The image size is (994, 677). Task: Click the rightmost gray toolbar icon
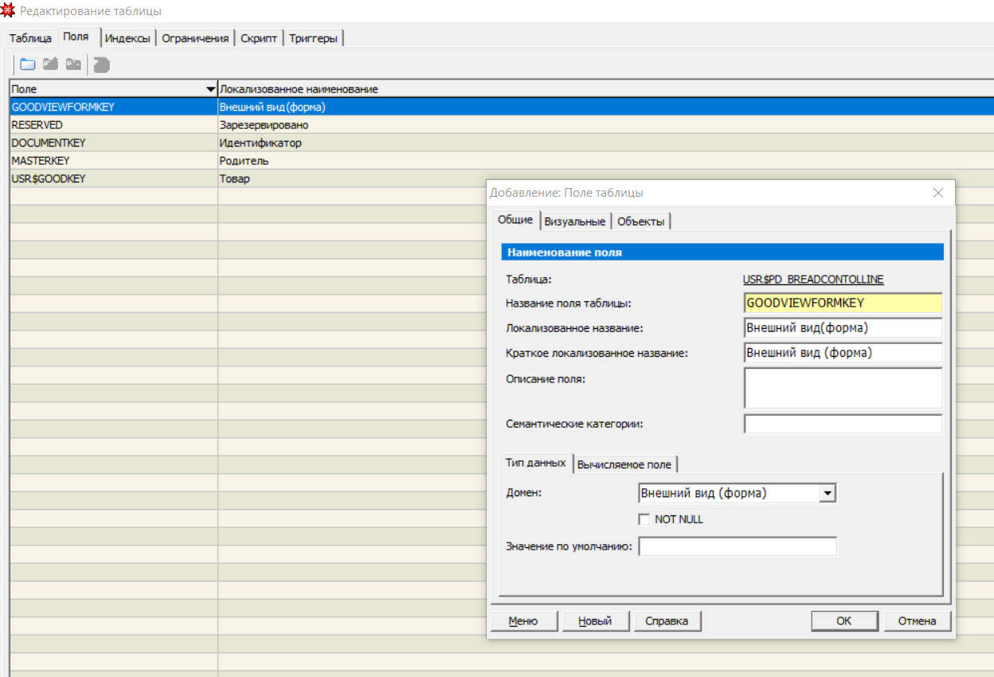[x=101, y=65]
